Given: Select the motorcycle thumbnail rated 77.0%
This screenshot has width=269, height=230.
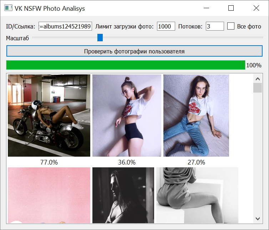Looking at the screenshot, I should [x=49, y=115].
